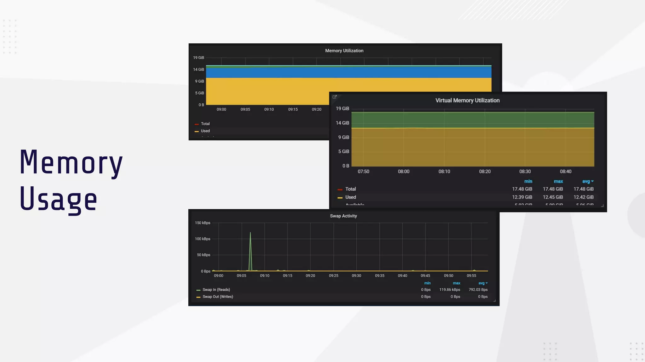Click external link icon on Virtual Memory panel
The height and width of the screenshot is (362, 645).
click(335, 97)
